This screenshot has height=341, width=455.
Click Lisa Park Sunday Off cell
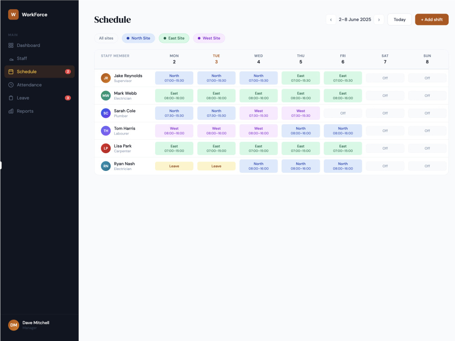pos(427,149)
